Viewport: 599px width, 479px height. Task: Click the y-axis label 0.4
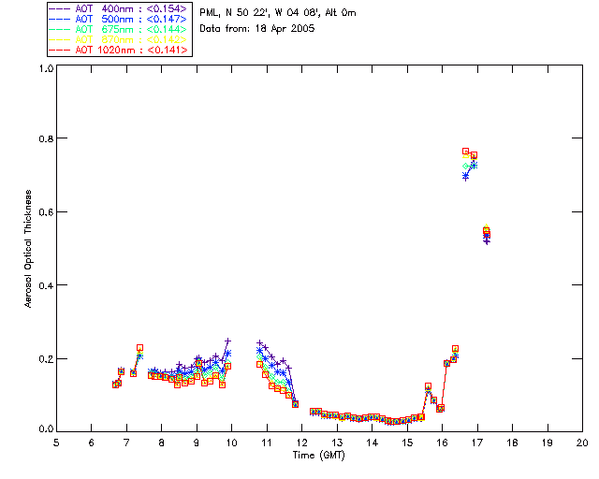pyautogui.click(x=46, y=285)
